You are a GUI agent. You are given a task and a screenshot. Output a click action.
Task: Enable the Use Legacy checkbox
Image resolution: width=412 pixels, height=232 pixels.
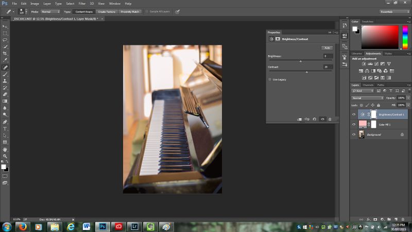(269, 79)
